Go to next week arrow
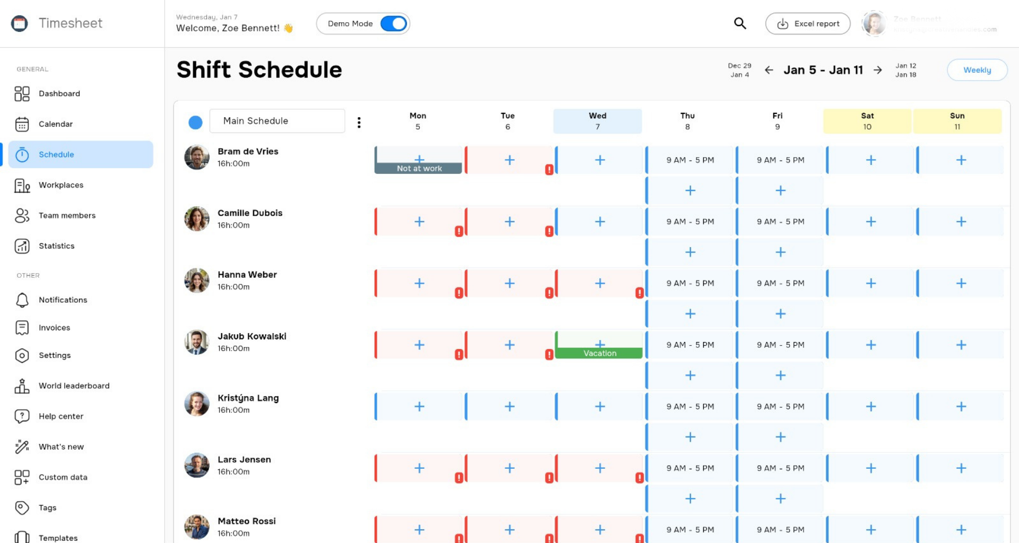1019x543 pixels. click(x=878, y=70)
